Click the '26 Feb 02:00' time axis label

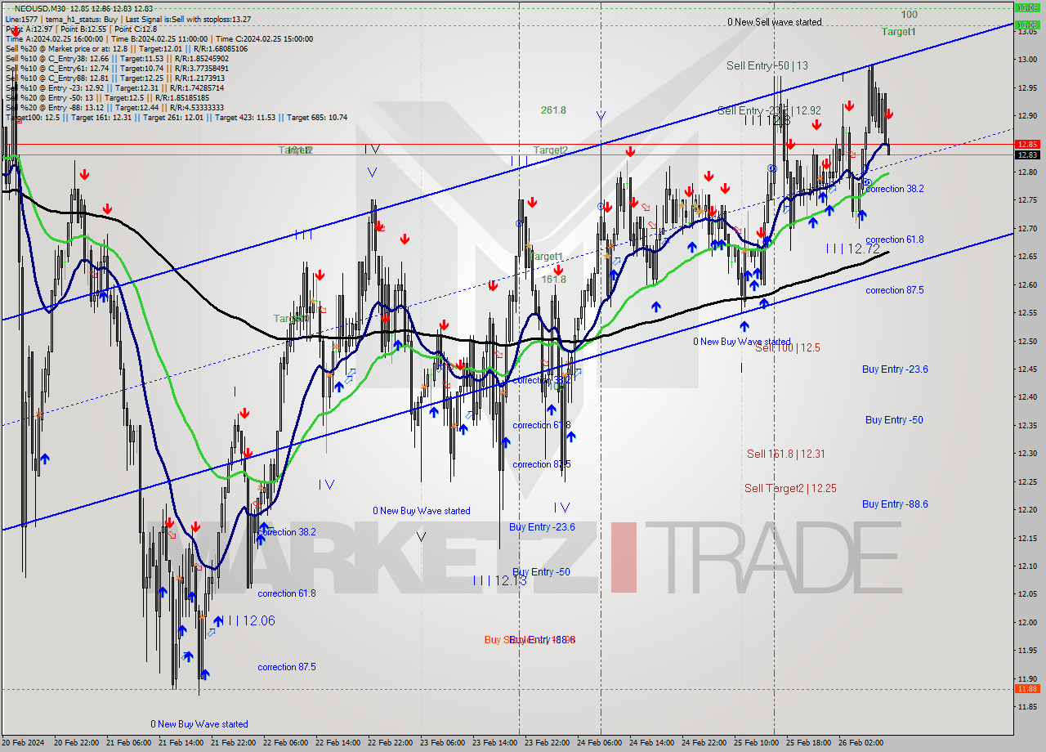862,743
